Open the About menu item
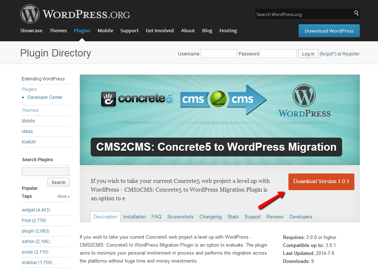Screen dimensions: 378x268 pyautogui.click(x=188, y=30)
